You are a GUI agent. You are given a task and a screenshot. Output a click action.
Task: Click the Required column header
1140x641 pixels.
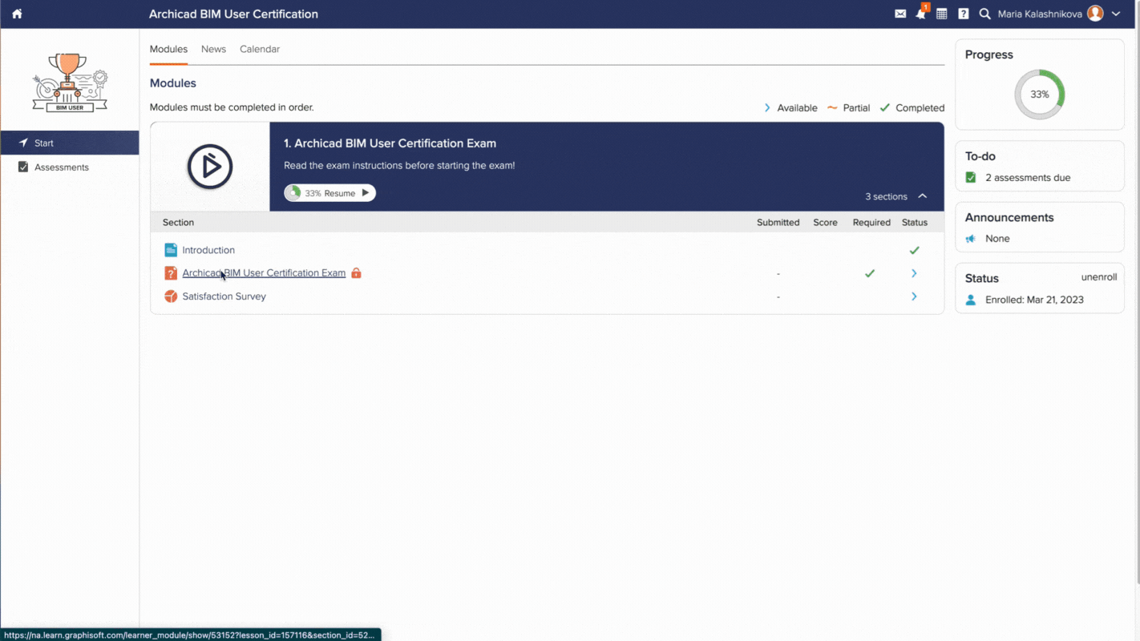pos(871,223)
